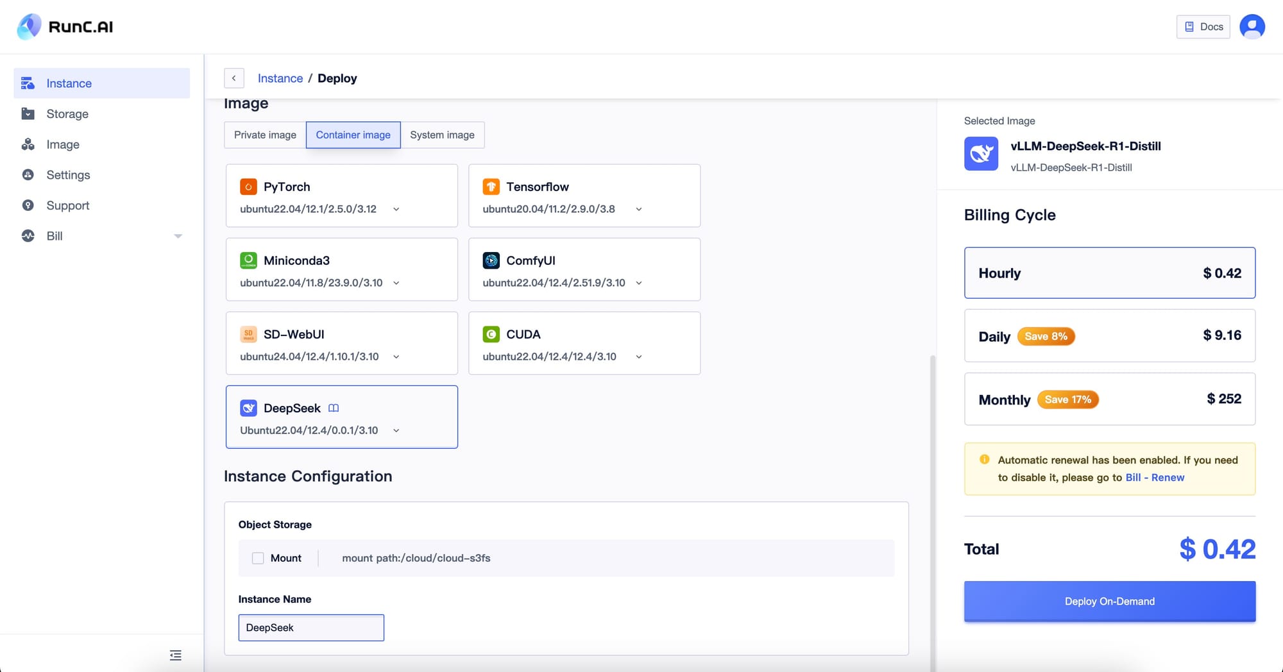Select the Daily billing cycle
1283x672 pixels.
pyautogui.click(x=1109, y=335)
